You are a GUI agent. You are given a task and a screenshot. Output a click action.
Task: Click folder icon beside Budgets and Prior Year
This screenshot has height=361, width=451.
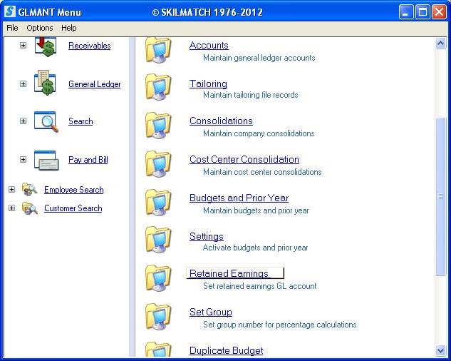tap(158, 202)
